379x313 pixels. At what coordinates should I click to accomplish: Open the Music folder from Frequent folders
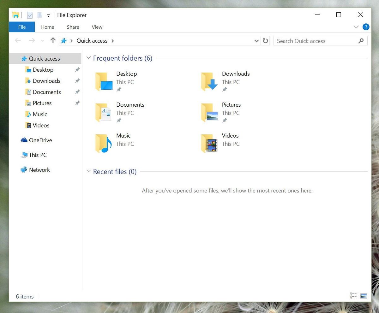click(x=123, y=135)
